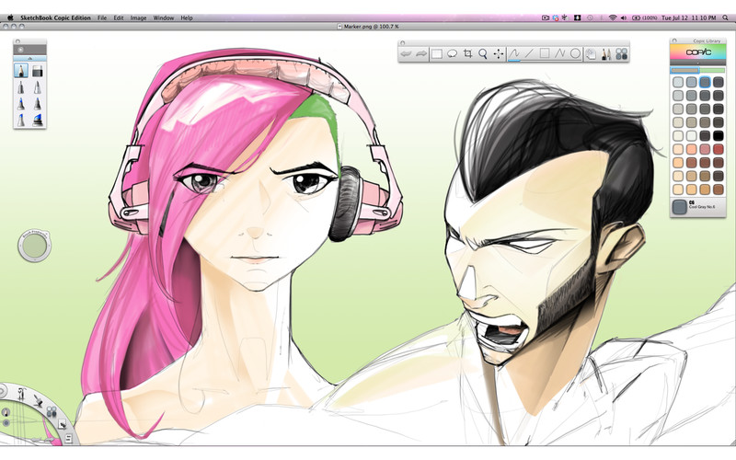
Task: Select the ellipse shape tool
Action: [x=575, y=54]
